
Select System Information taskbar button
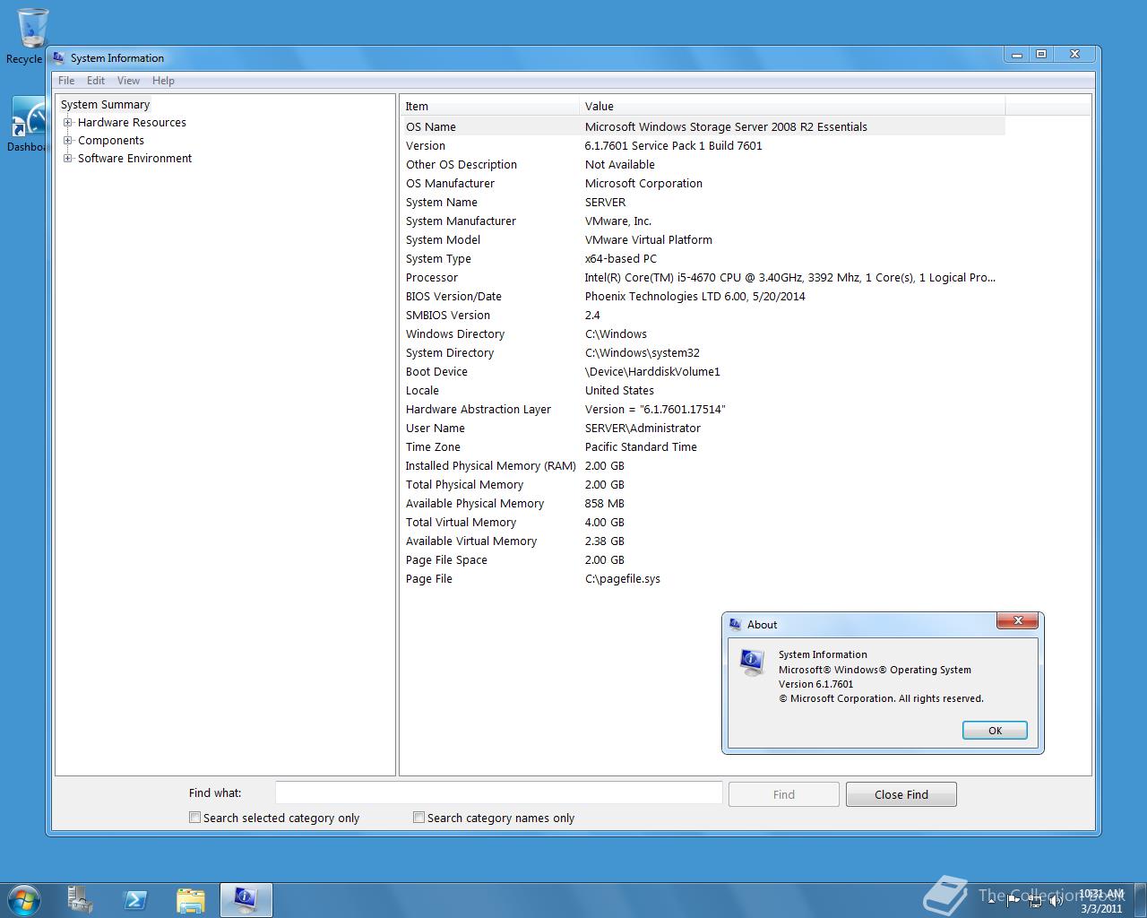point(246,899)
